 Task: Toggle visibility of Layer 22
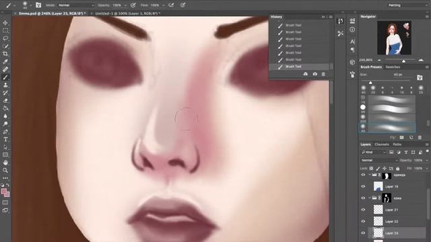pyautogui.click(x=363, y=221)
